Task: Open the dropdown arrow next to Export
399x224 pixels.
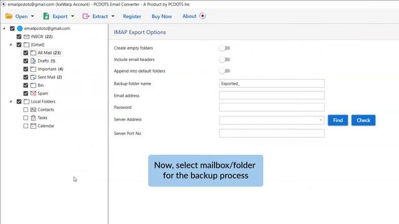Action: (x=72, y=16)
